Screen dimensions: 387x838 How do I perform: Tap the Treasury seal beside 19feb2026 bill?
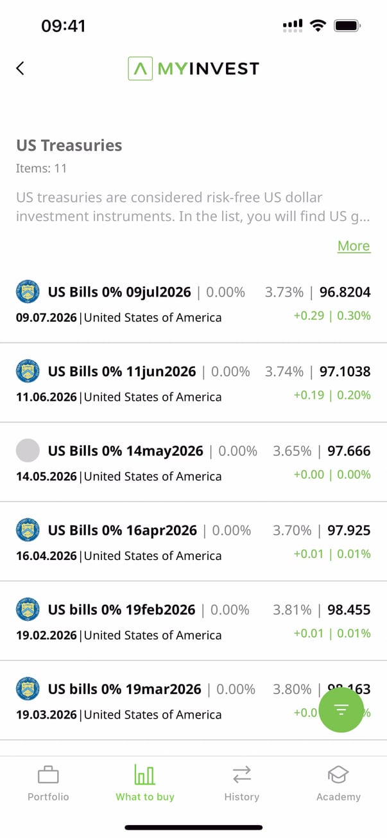(28, 609)
